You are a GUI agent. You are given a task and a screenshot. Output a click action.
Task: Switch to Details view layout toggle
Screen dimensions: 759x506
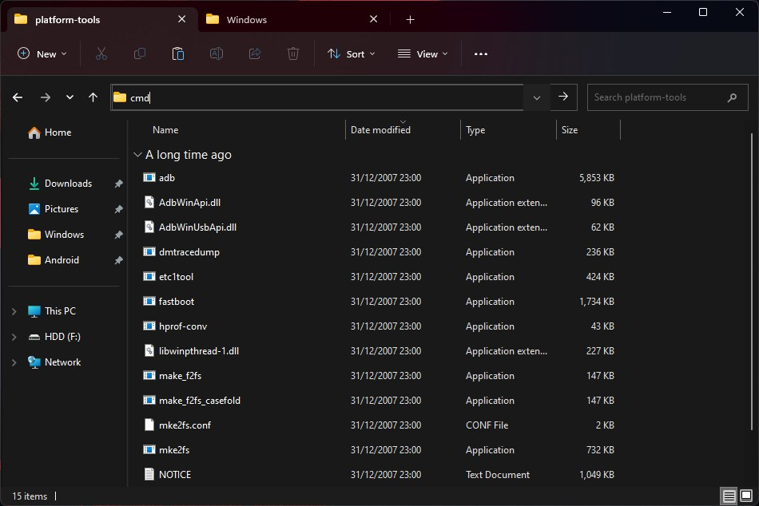729,496
